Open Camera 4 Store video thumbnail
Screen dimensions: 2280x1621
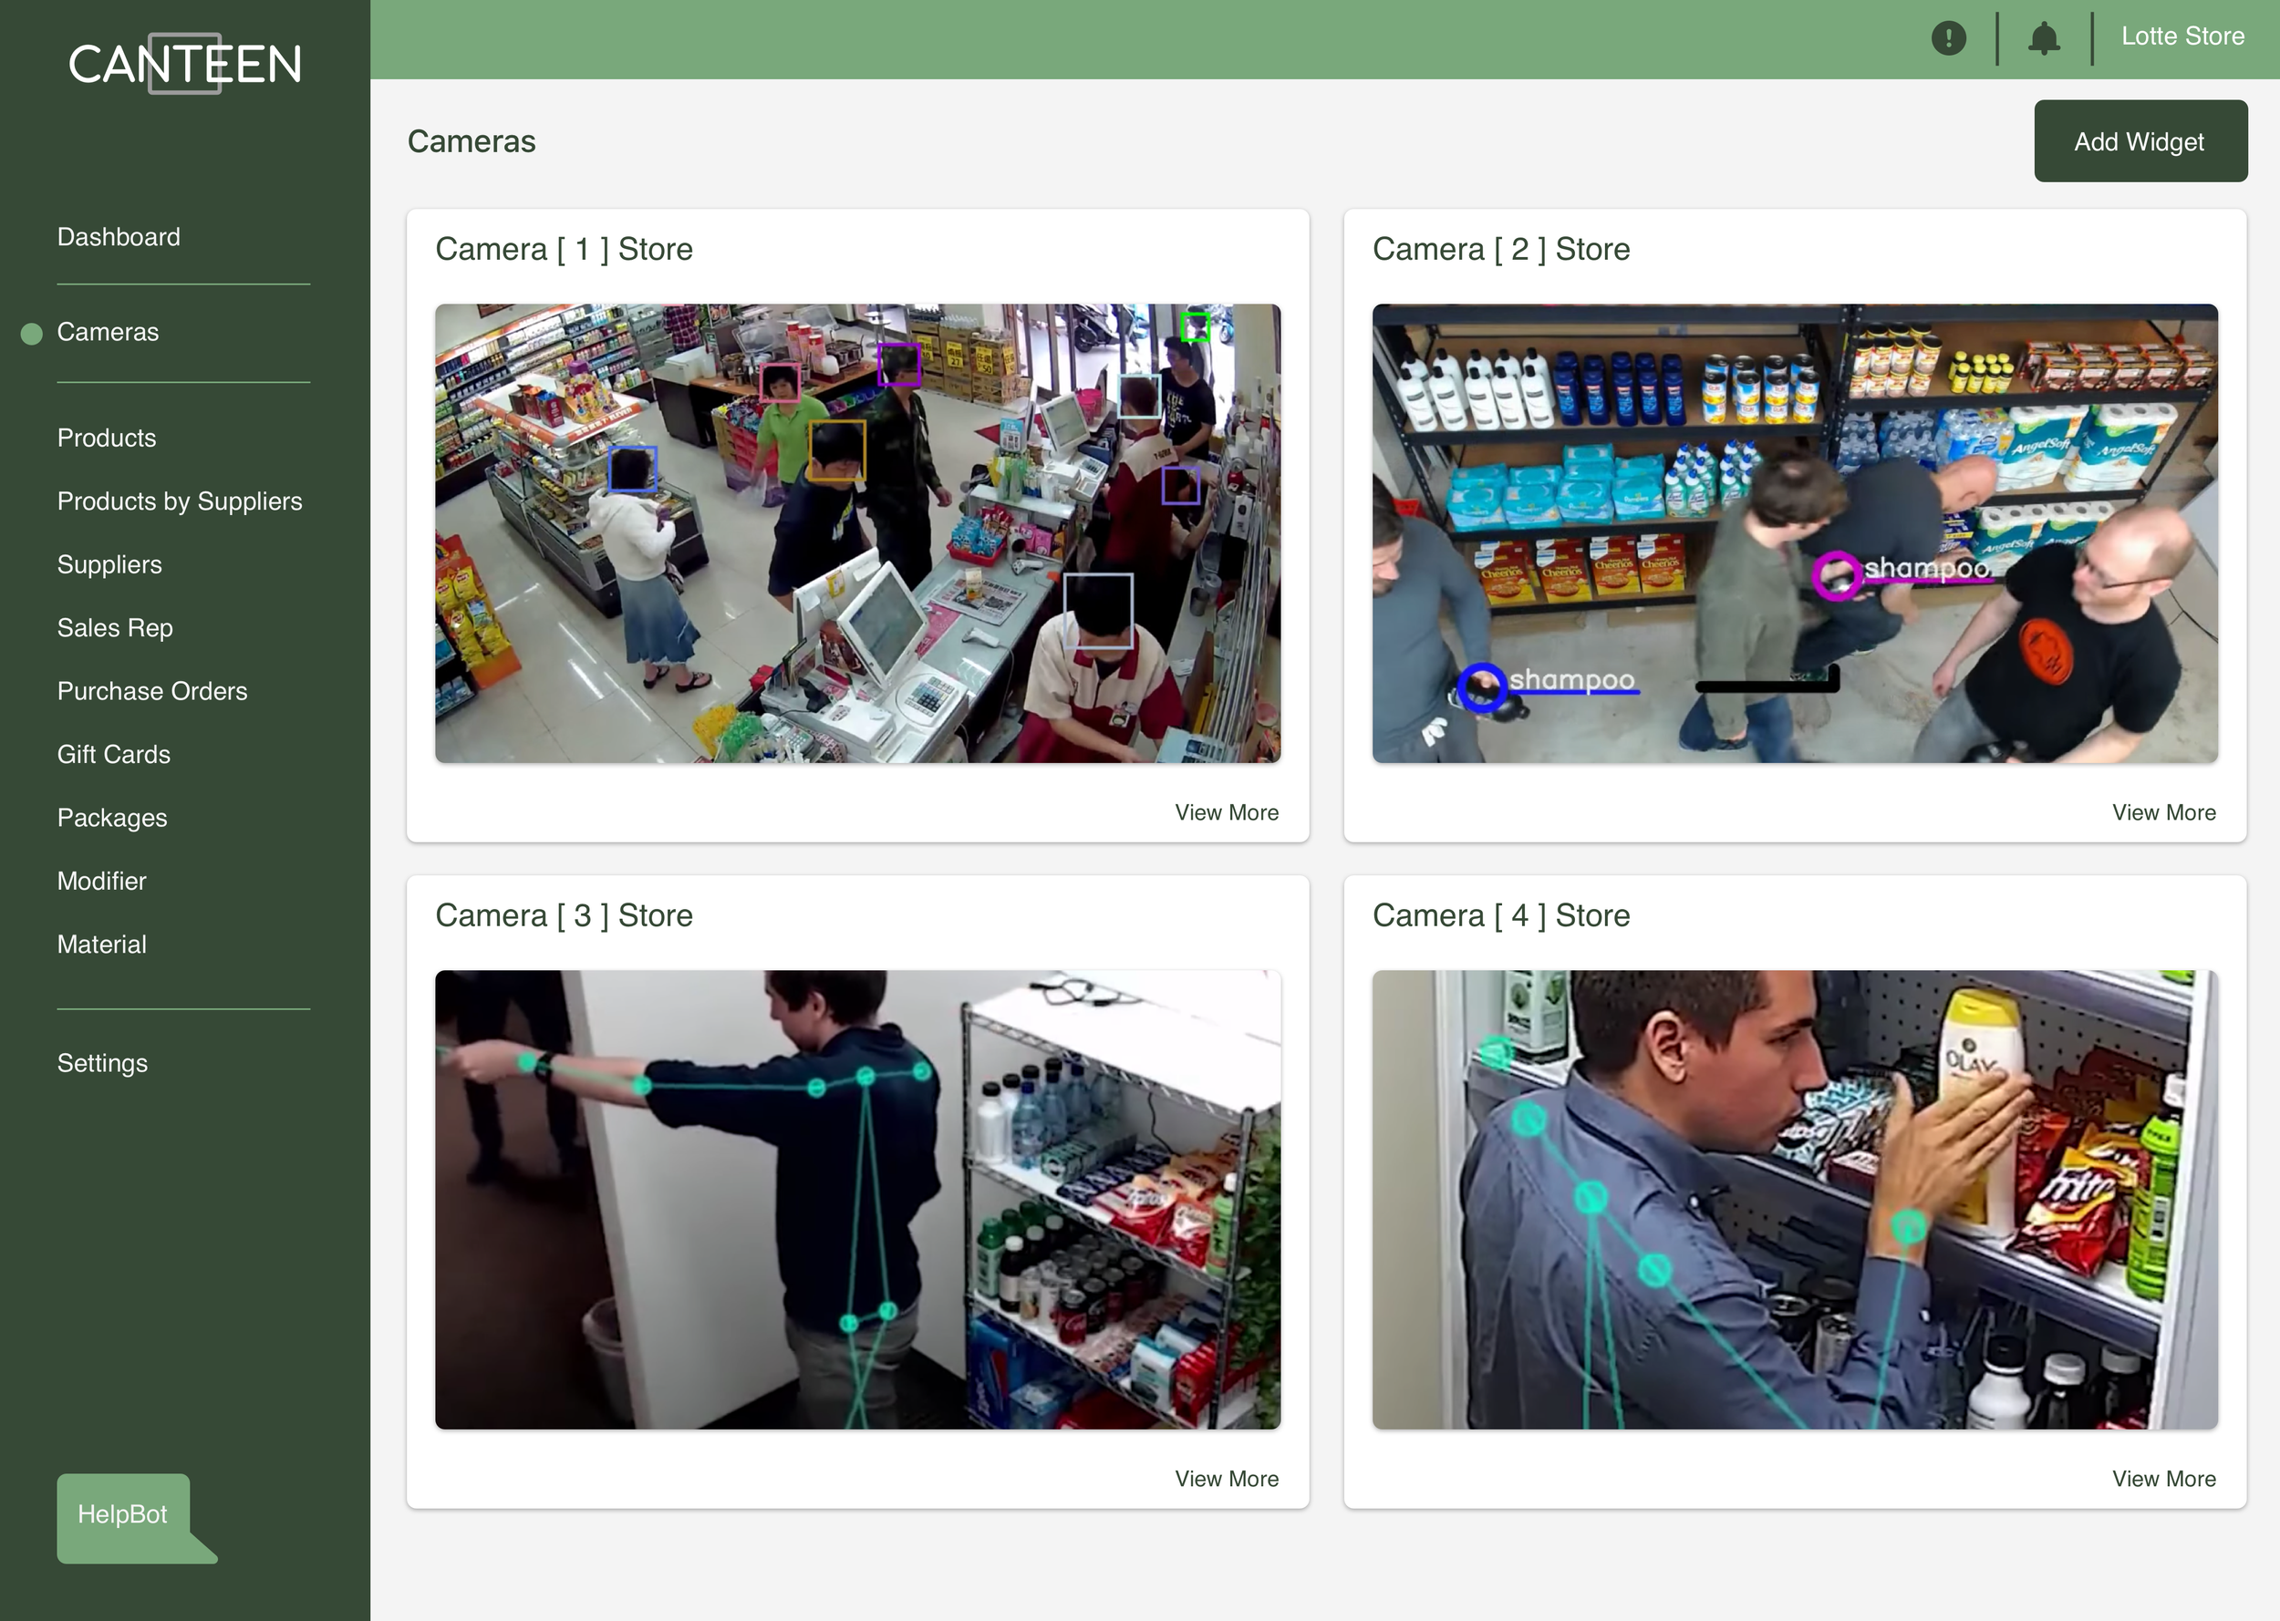point(1794,1199)
